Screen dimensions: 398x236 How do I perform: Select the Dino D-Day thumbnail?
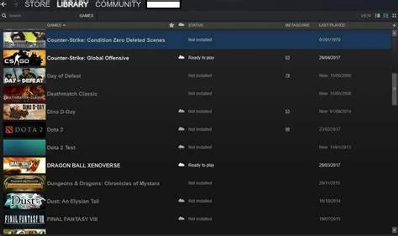point(24,112)
